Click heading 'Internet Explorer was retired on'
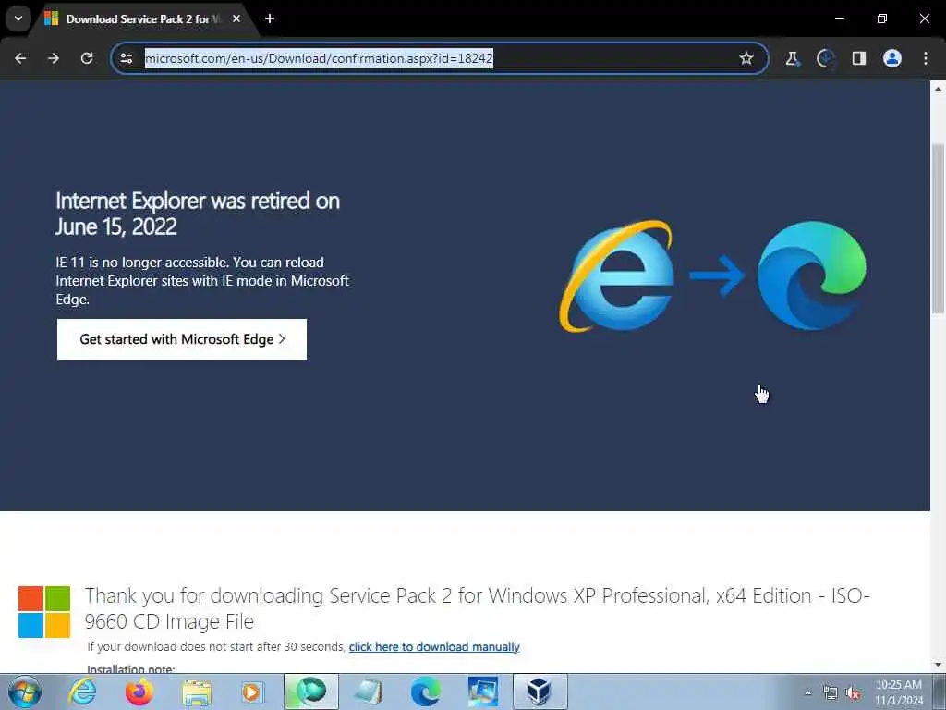The image size is (946, 710). (x=198, y=214)
